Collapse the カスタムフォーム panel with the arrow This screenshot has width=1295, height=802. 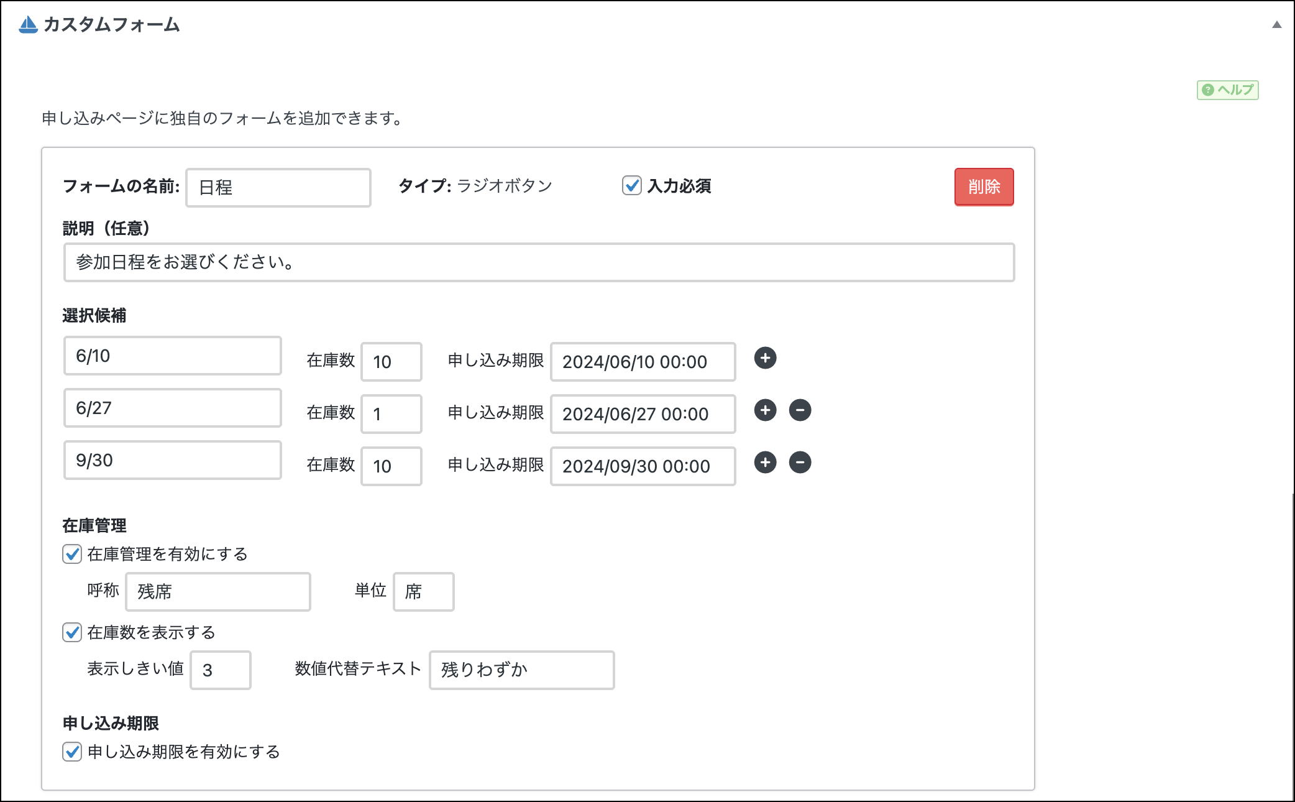[x=1276, y=25]
